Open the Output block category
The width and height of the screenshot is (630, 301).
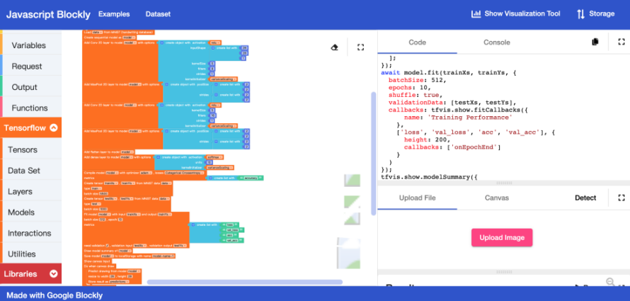click(x=32, y=87)
